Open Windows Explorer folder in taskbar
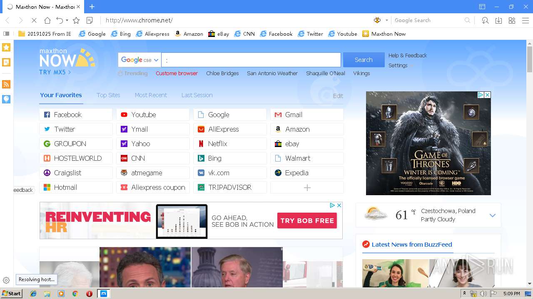Viewport: 533px width, 299px height. [47, 294]
